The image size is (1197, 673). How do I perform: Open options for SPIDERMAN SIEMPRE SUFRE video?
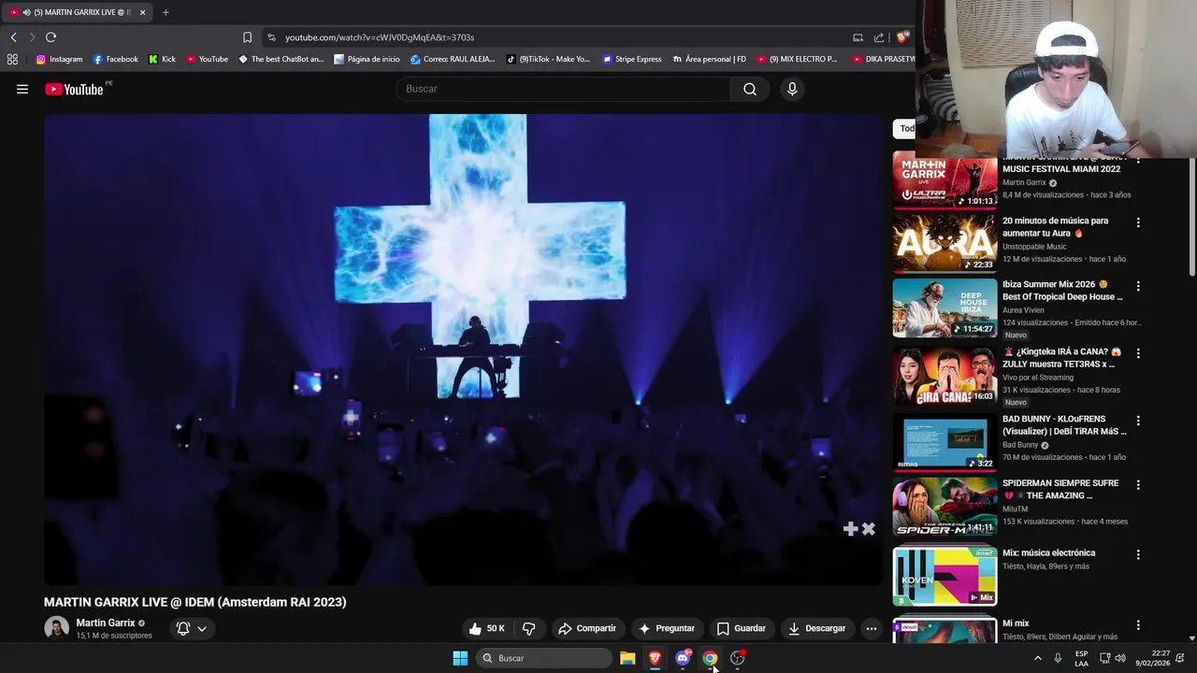(x=1138, y=485)
